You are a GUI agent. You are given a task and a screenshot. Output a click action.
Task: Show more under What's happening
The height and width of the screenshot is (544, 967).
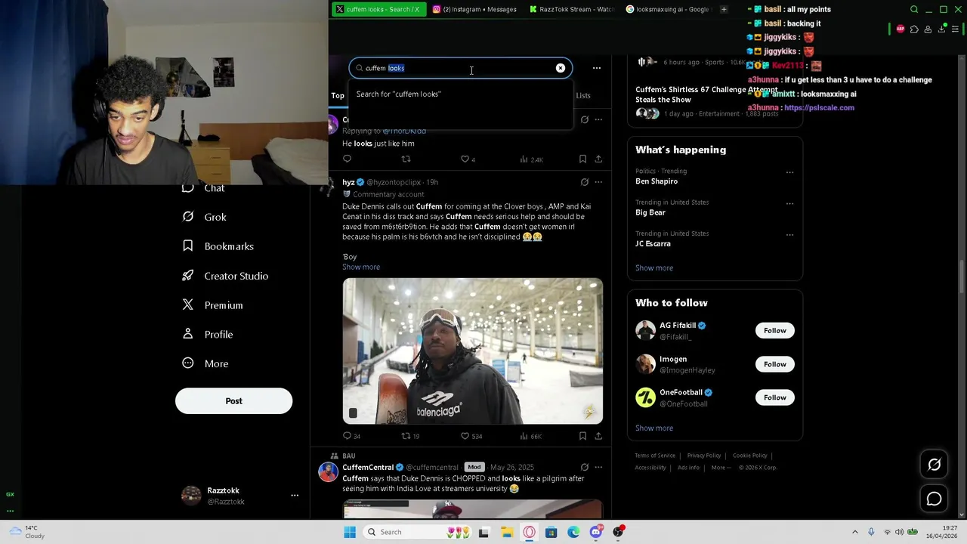pos(654,267)
